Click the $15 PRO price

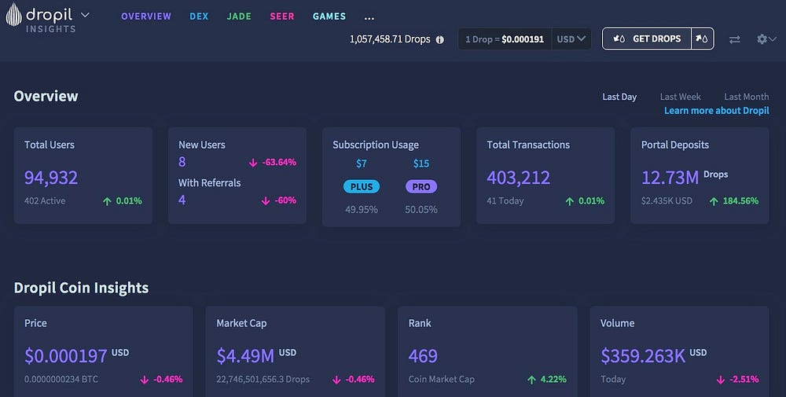(x=421, y=164)
